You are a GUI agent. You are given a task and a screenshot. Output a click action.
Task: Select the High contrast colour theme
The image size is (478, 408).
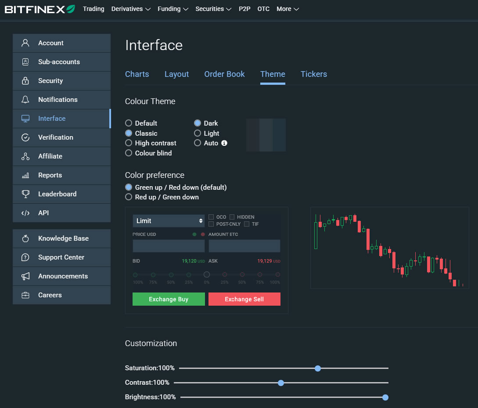click(x=128, y=143)
